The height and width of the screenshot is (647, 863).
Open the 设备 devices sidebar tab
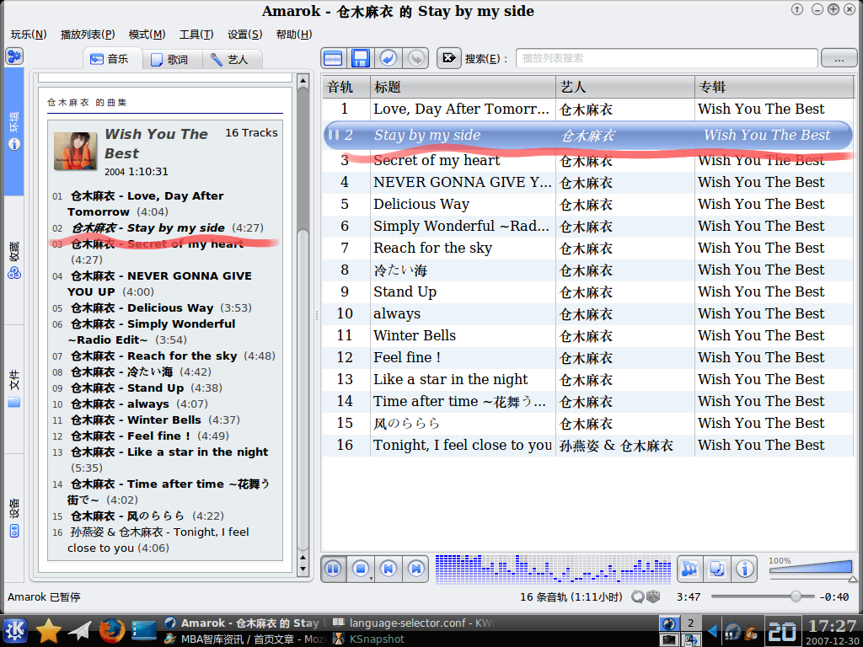(x=13, y=517)
